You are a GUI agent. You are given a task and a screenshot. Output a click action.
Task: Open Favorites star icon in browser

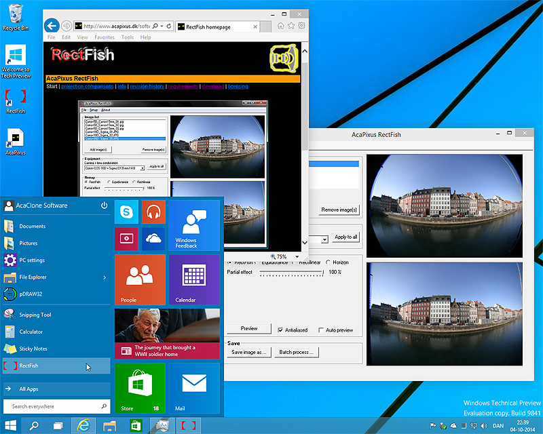pos(291,26)
